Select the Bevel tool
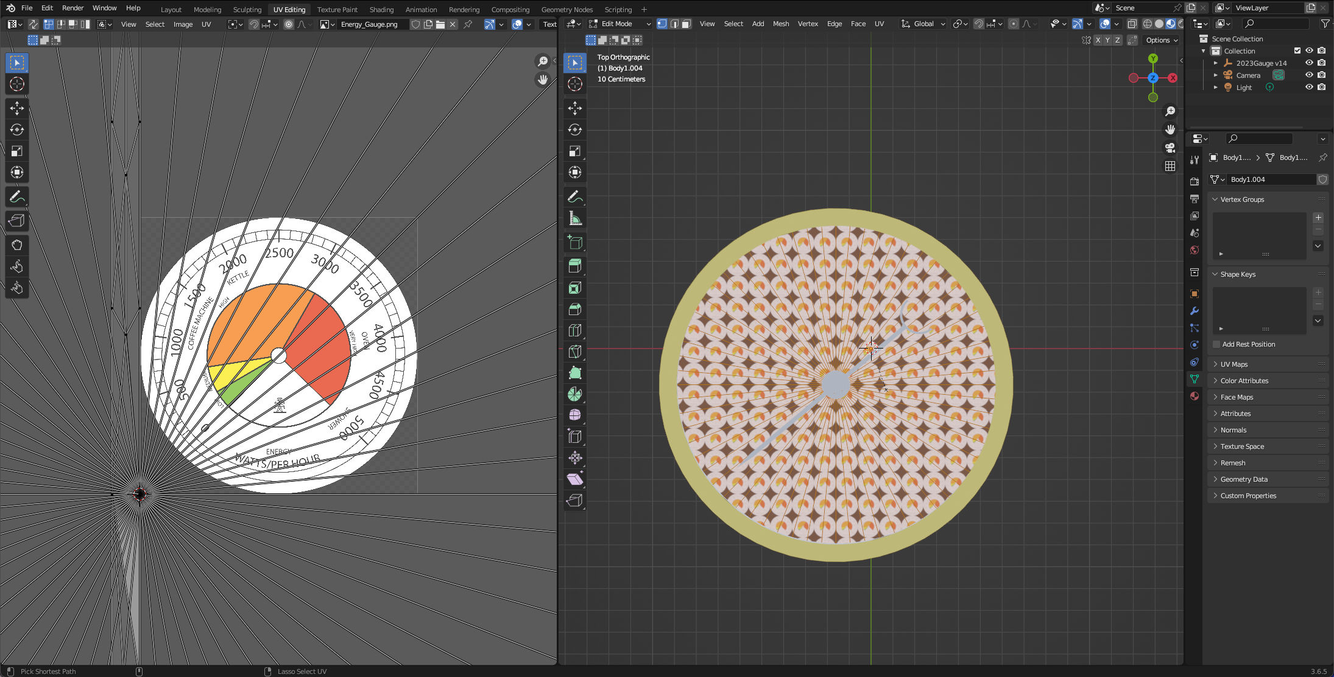This screenshot has height=677, width=1334. pos(574,309)
